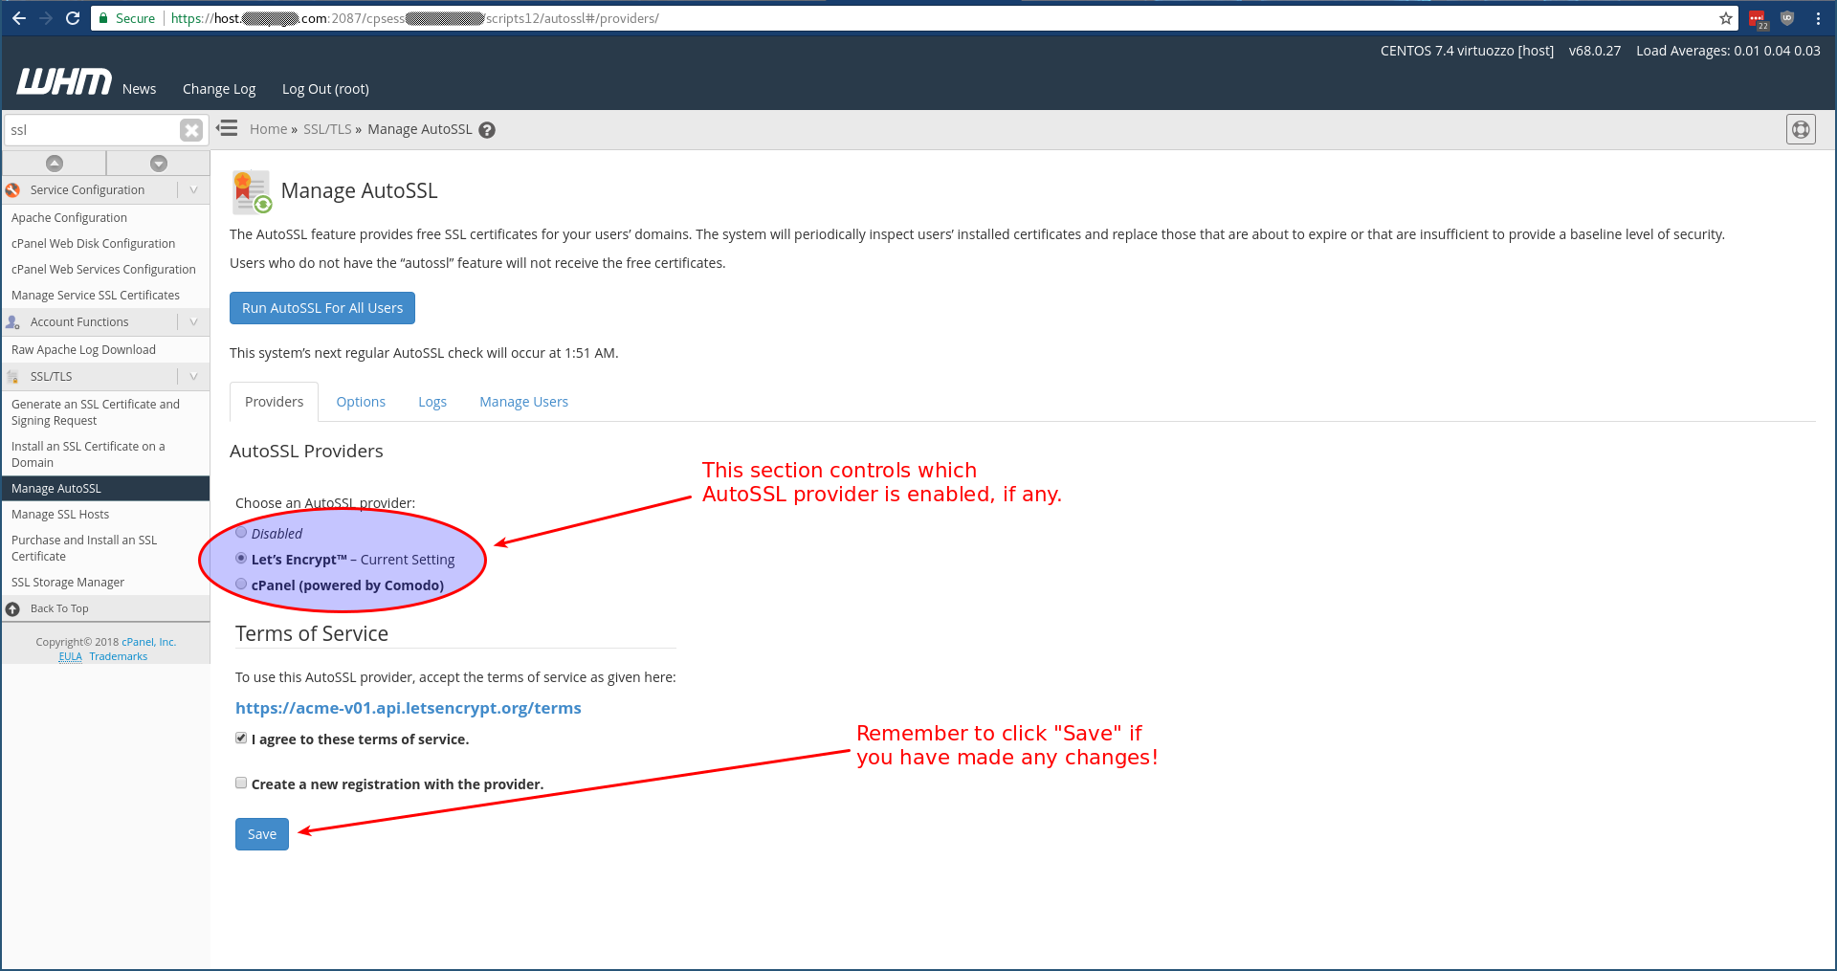Uncheck I agree to these terms
This screenshot has width=1837, height=971.
pos(241,739)
